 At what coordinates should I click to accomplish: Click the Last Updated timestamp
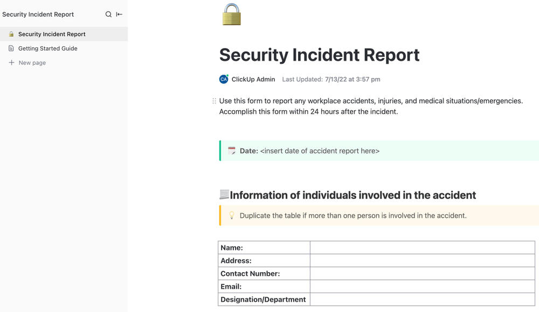(x=352, y=79)
